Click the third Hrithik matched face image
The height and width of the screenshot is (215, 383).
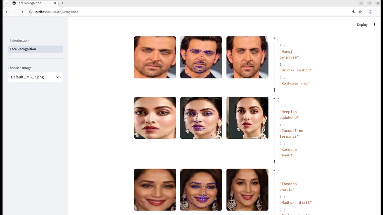247,57
